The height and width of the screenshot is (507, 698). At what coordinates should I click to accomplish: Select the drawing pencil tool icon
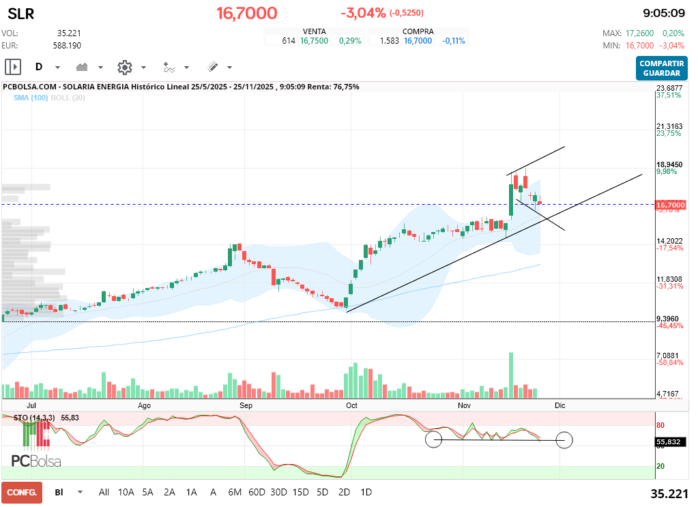click(x=212, y=67)
